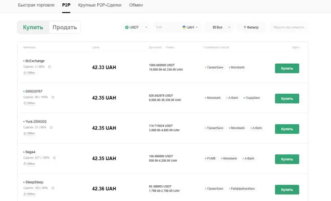
Task: Click the clock icon under BcExchange
Action: coord(25,73)
